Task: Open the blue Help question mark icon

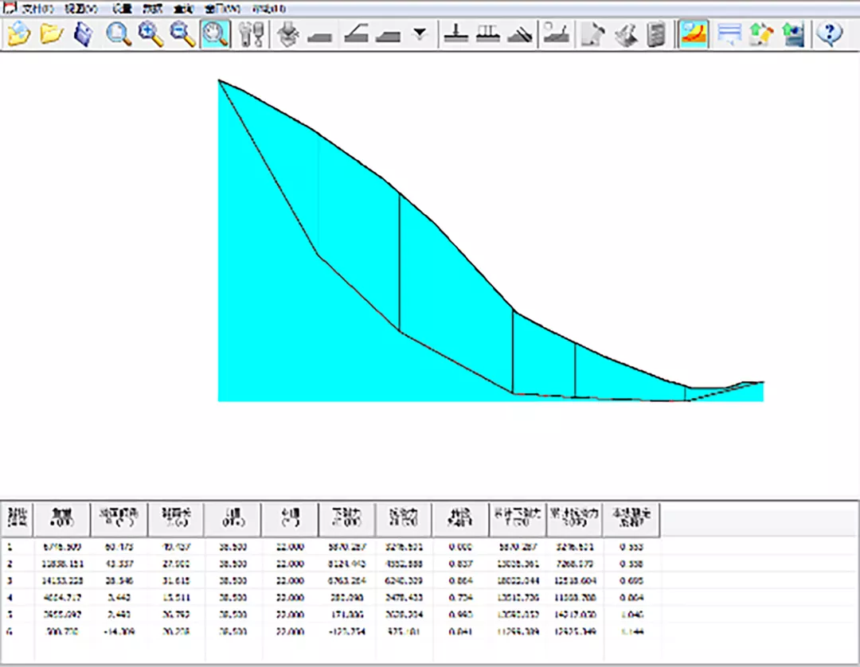Action: pos(829,34)
